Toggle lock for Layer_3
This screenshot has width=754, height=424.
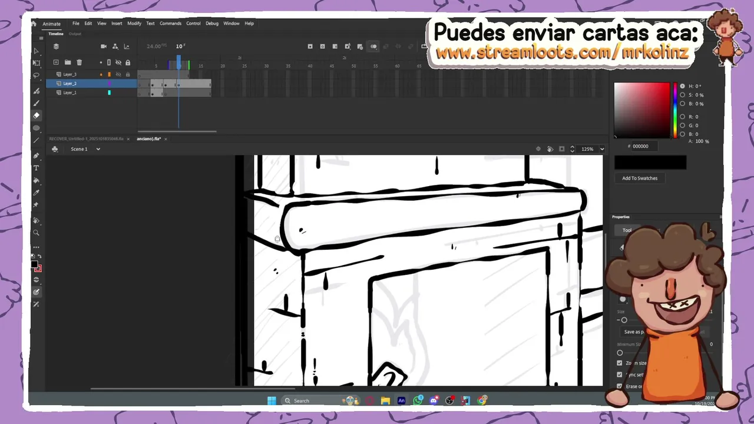click(127, 74)
